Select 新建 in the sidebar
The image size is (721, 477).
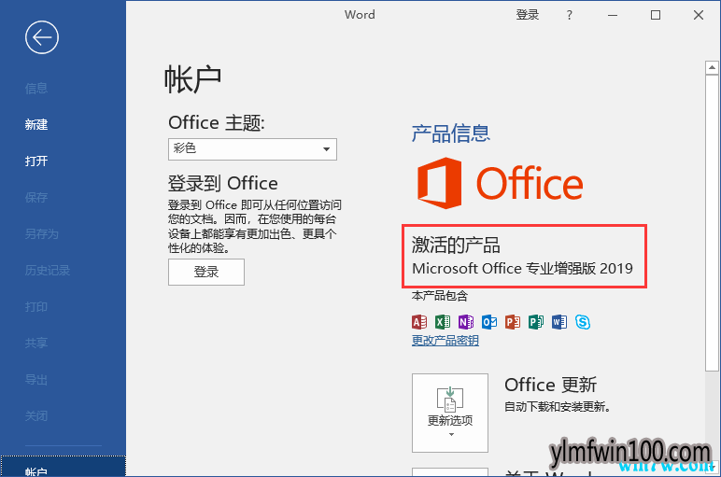tap(36, 124)
